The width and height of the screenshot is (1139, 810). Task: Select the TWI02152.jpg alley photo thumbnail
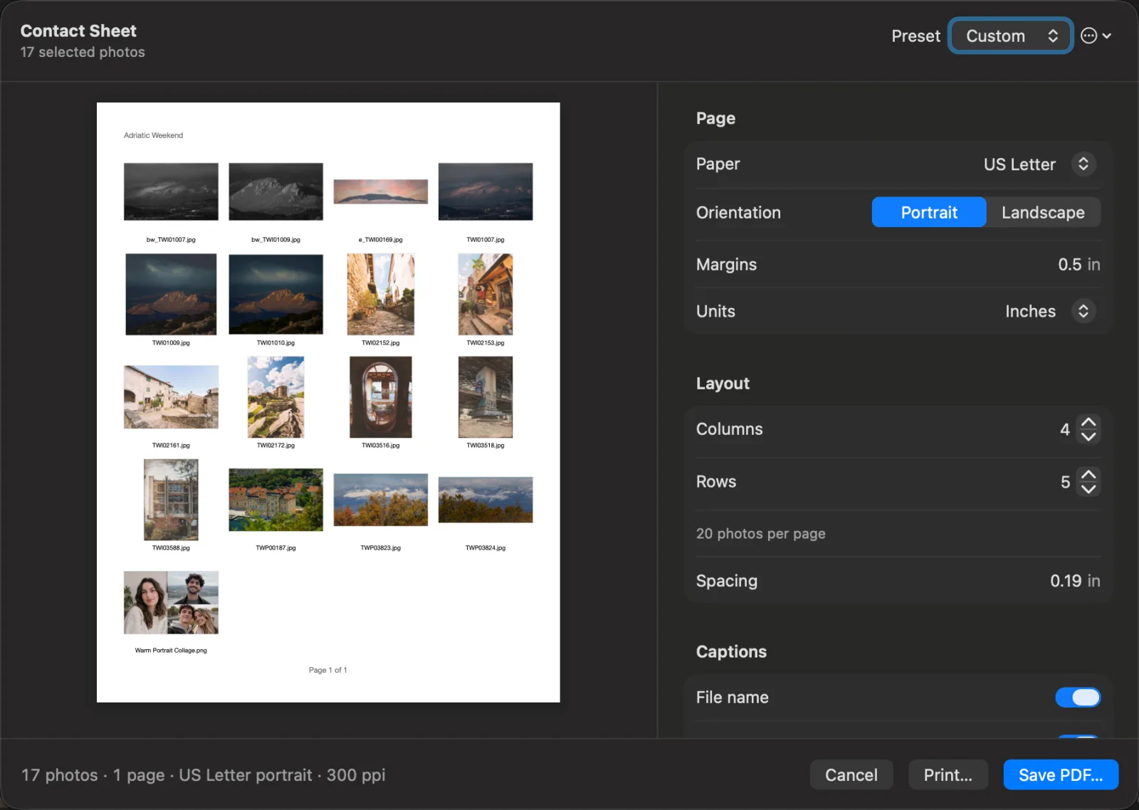tap(381, 294)
